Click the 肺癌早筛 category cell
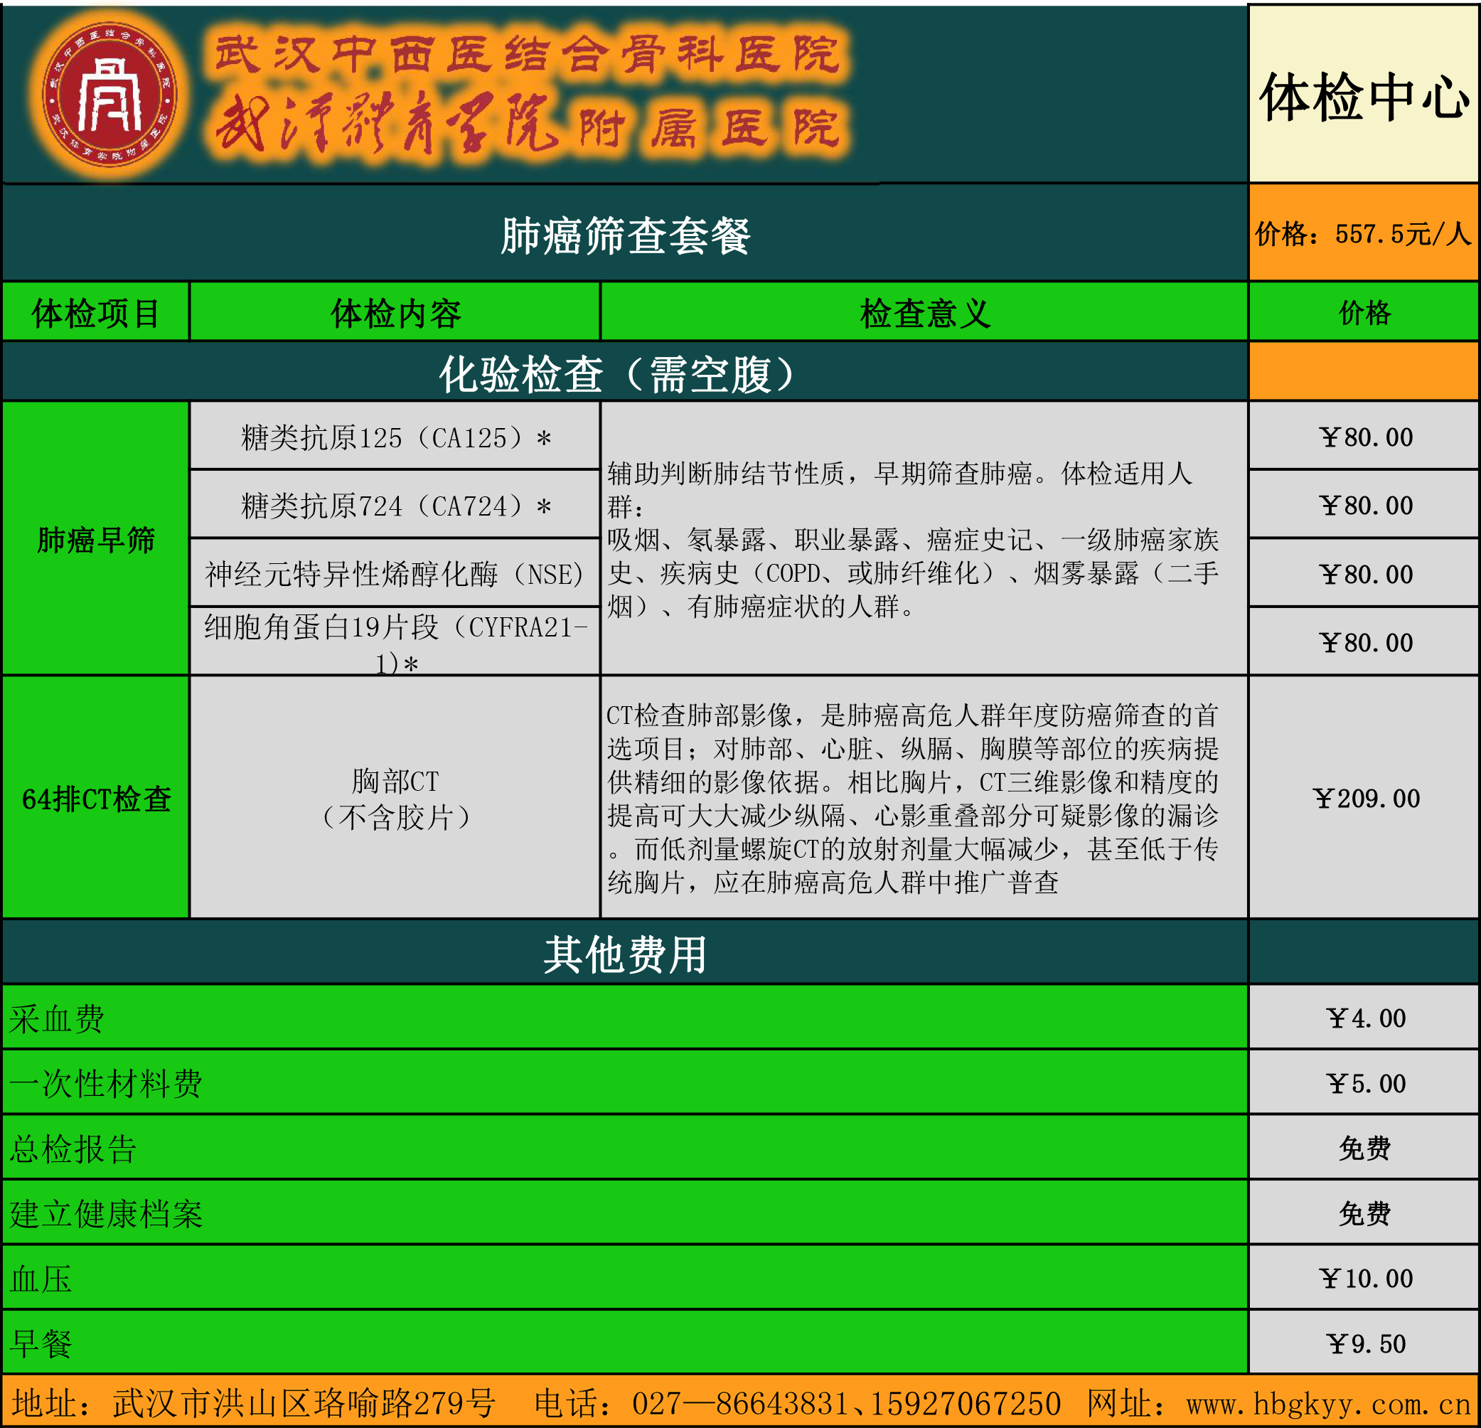 [x=96, y=539]
